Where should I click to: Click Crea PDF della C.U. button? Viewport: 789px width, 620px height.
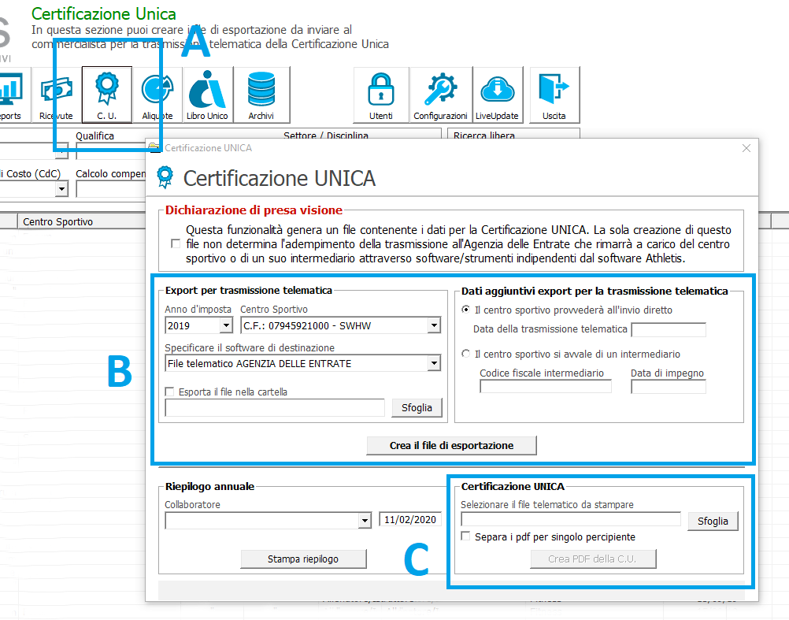tap(593, 559)
